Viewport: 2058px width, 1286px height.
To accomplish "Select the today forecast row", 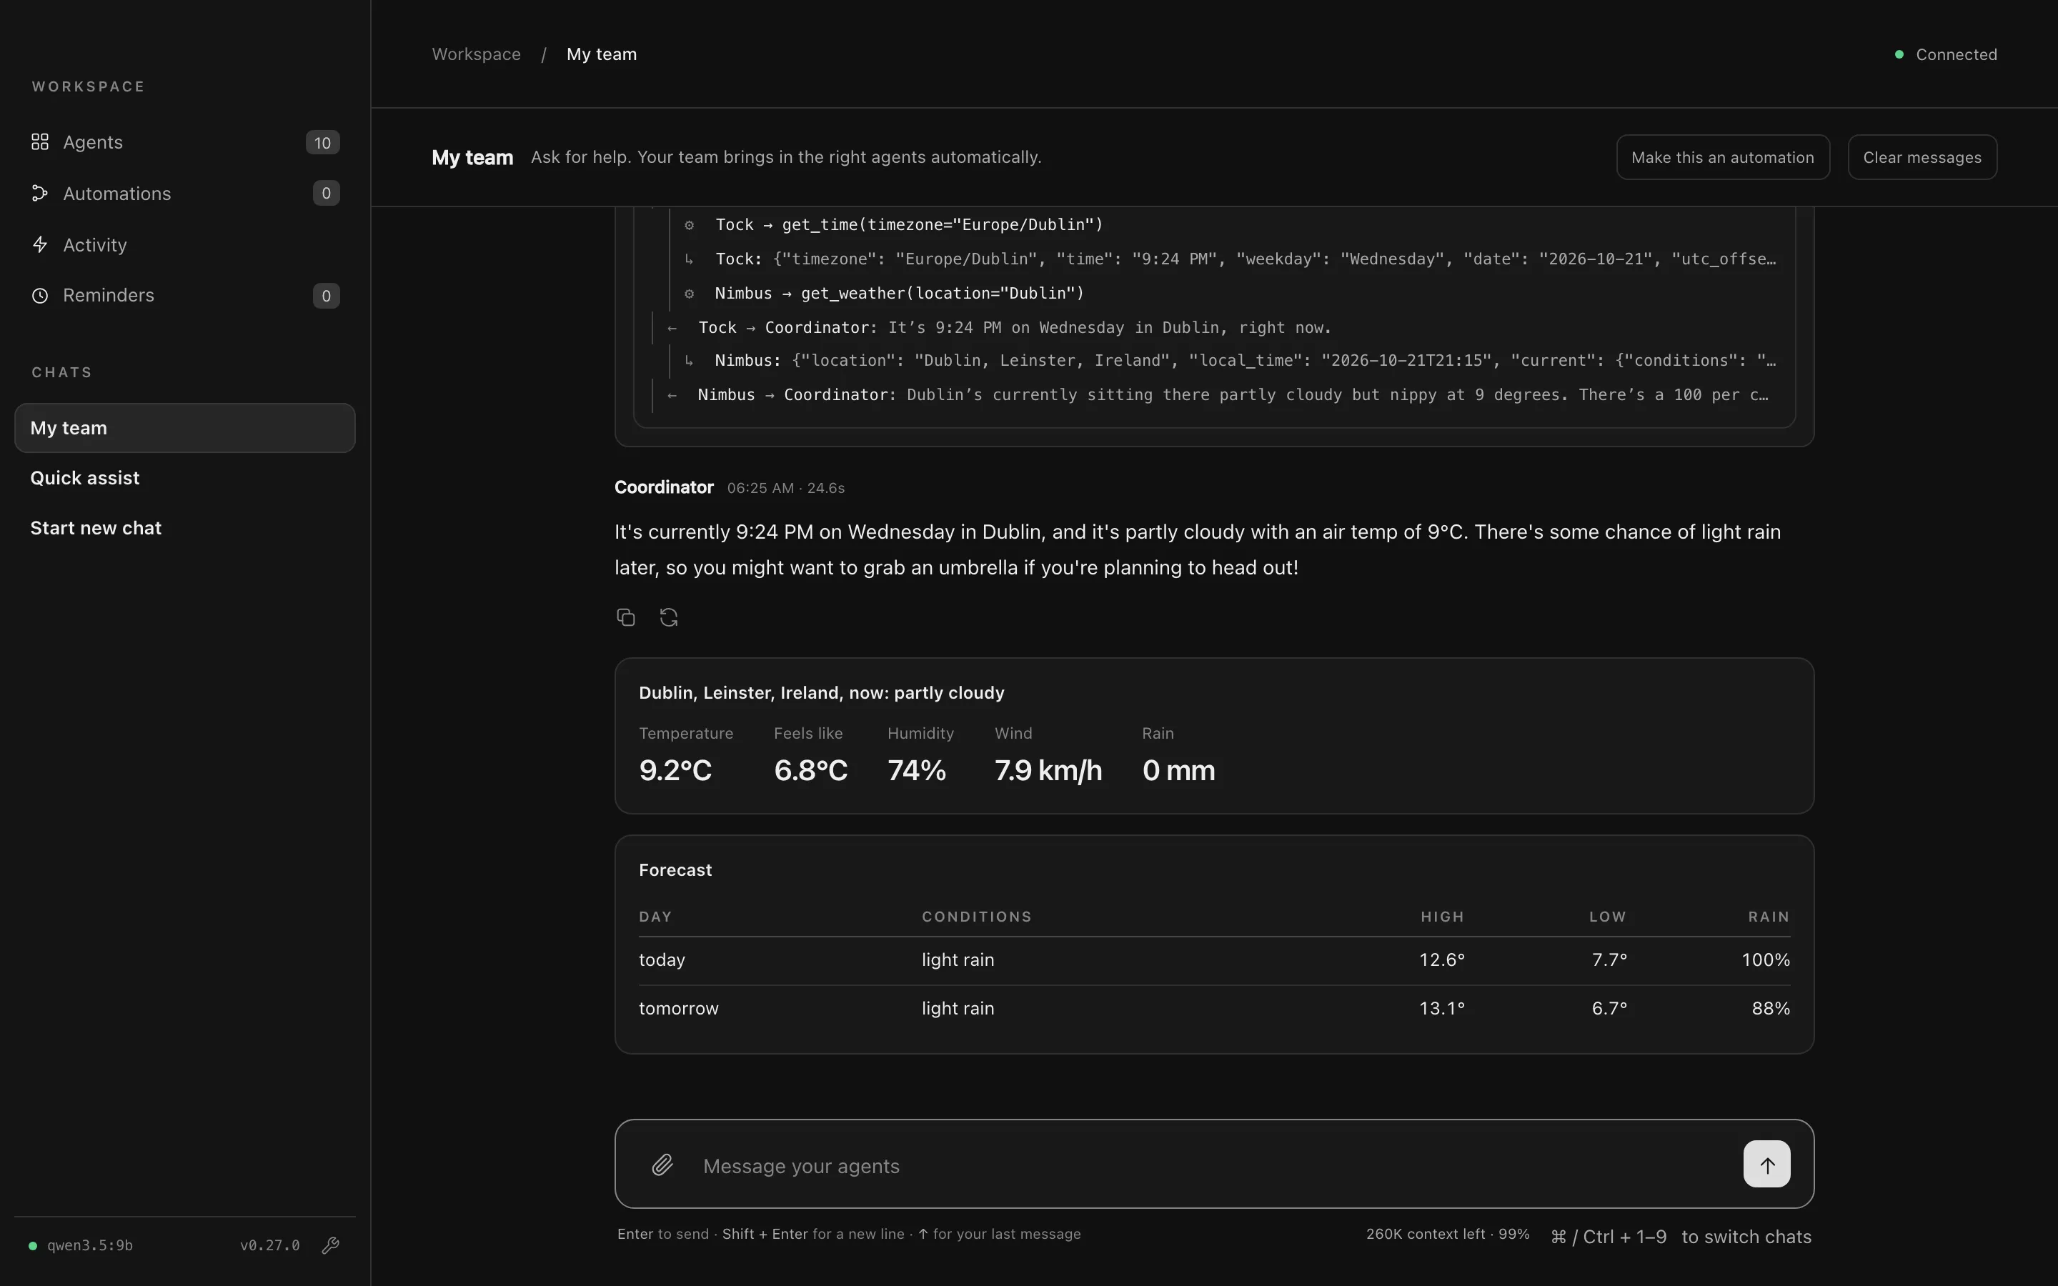I will tap(1214, 960).
